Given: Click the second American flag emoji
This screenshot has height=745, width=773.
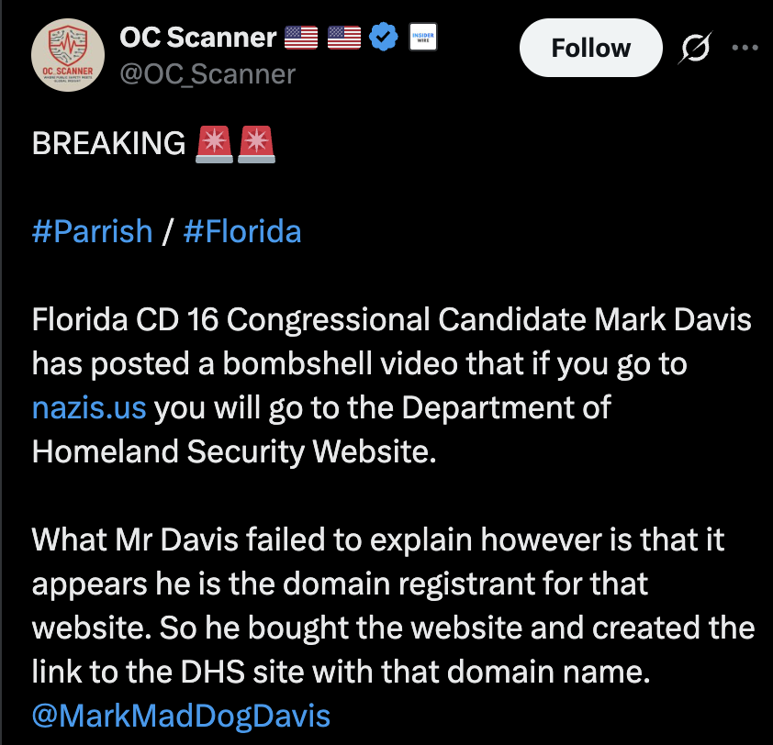Looking at the screenshot, I should click(x=343, y=36).
